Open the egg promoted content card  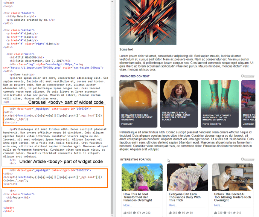click(x=139, y=104)
